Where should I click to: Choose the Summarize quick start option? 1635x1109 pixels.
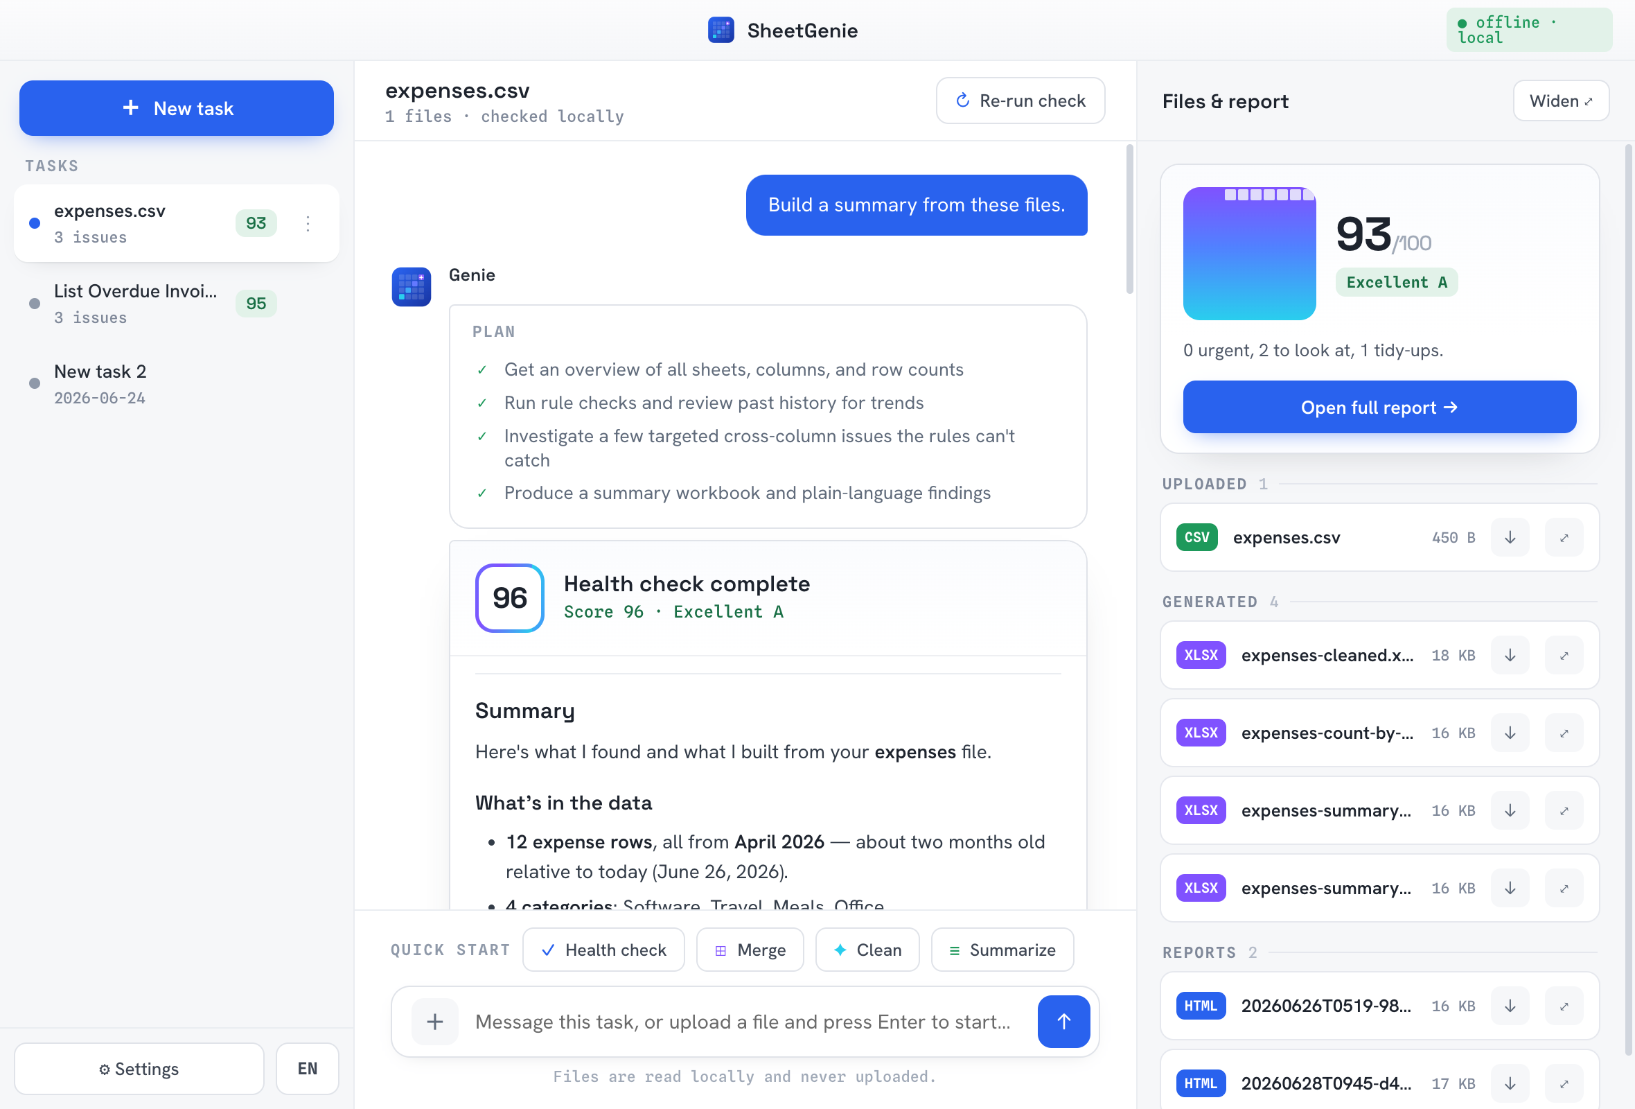tap(1002, 950)
